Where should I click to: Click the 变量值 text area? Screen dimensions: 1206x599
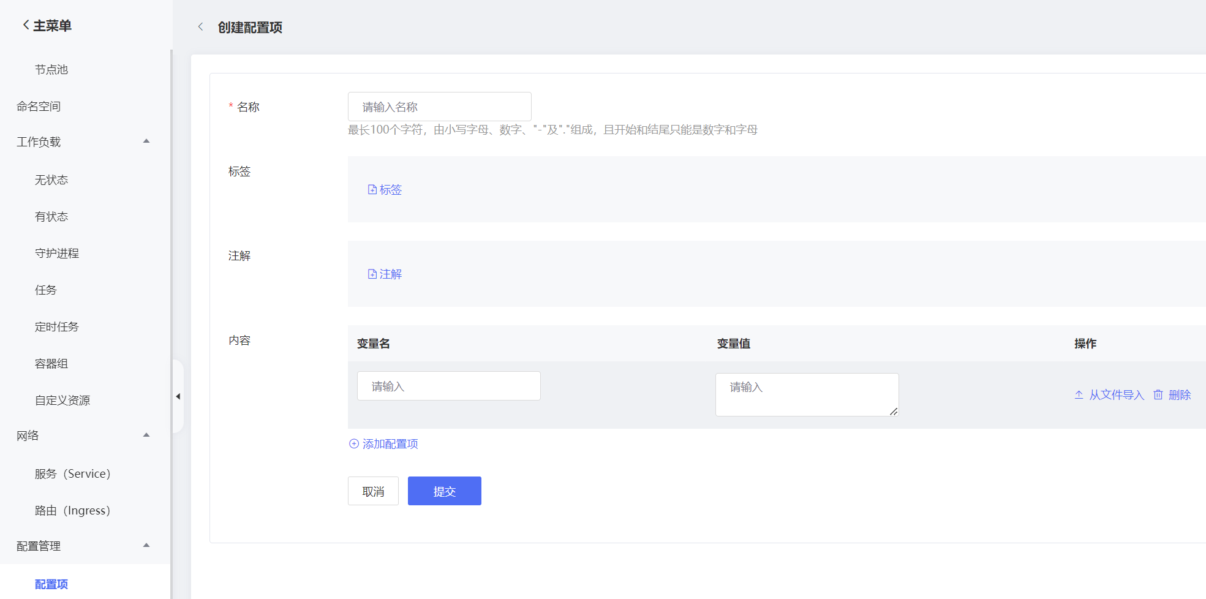tap(806, 394)
